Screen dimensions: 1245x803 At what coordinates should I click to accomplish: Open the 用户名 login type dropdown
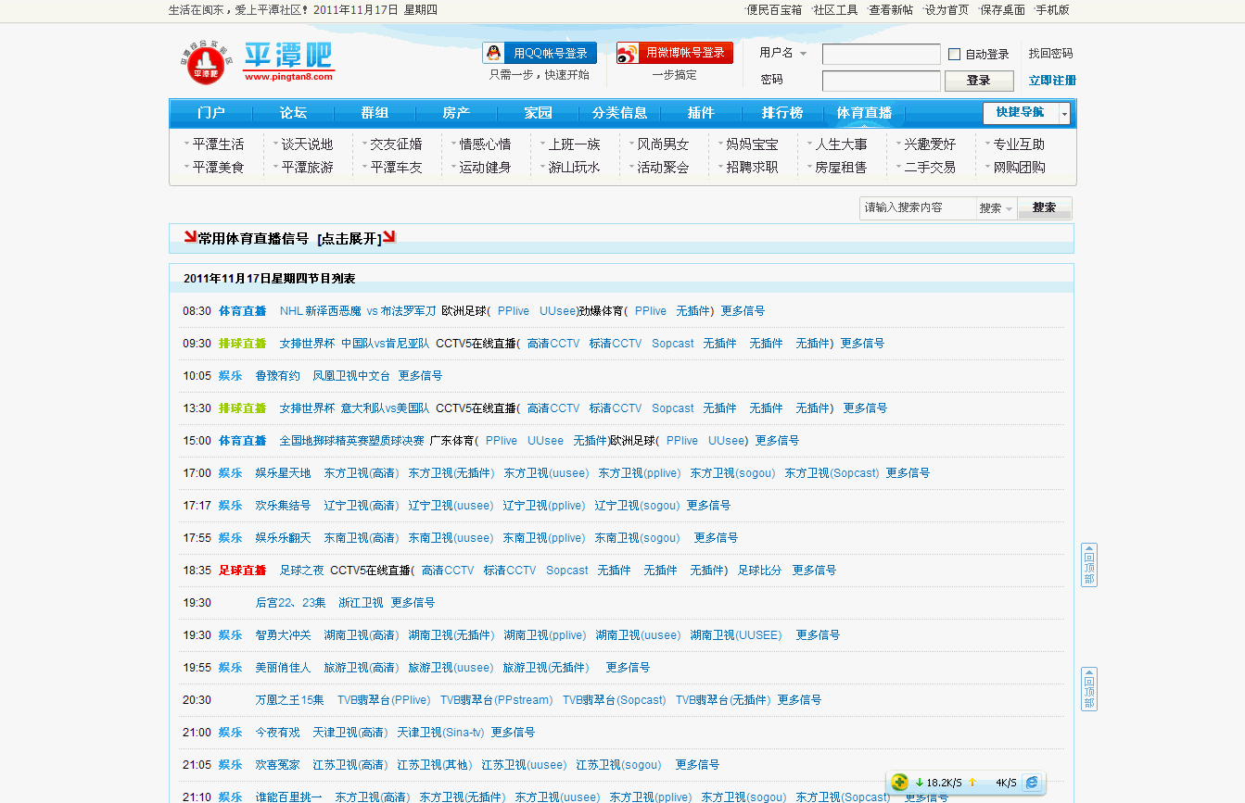tap(803, 54)
